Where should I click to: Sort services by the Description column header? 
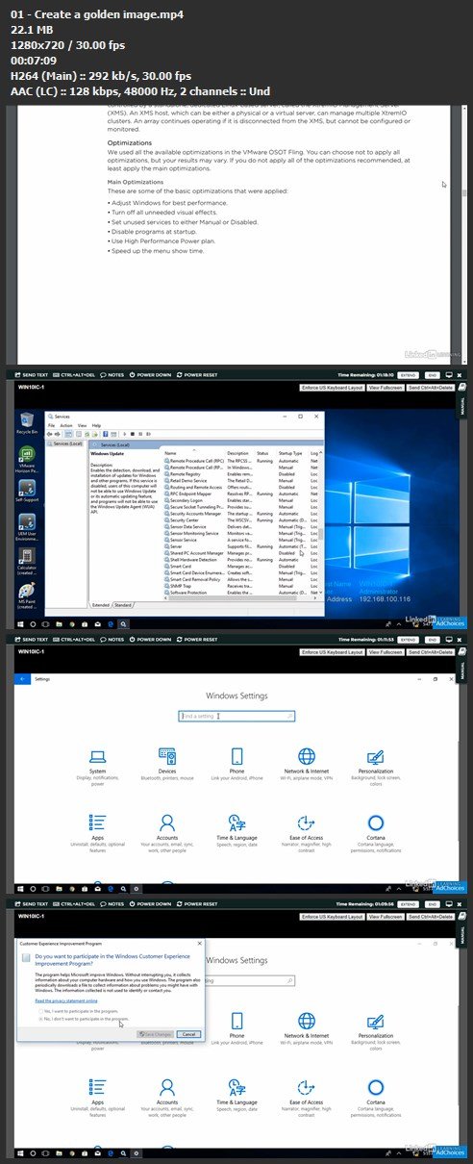(239, 452)
